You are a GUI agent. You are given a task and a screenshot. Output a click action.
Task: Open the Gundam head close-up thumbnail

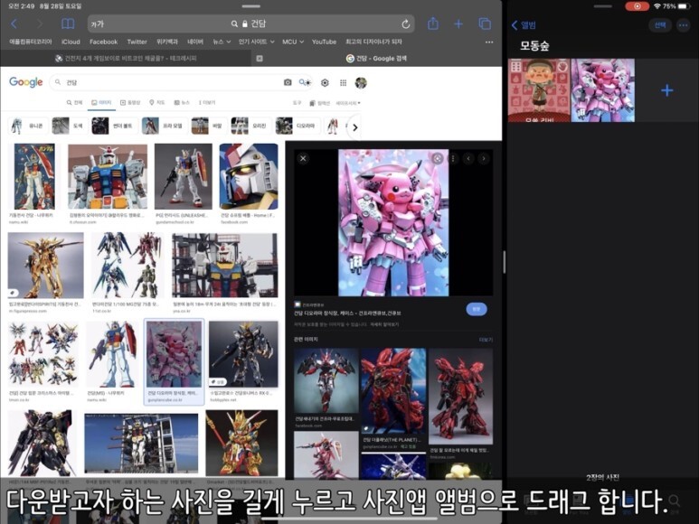[249, 176]
